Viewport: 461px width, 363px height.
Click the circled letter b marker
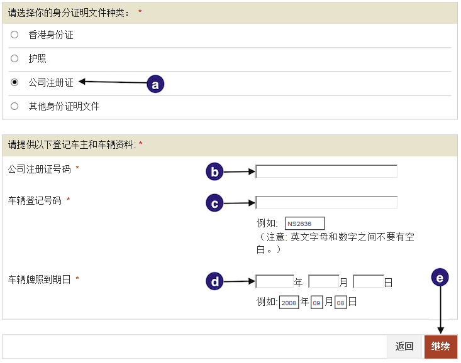[215, 171]
